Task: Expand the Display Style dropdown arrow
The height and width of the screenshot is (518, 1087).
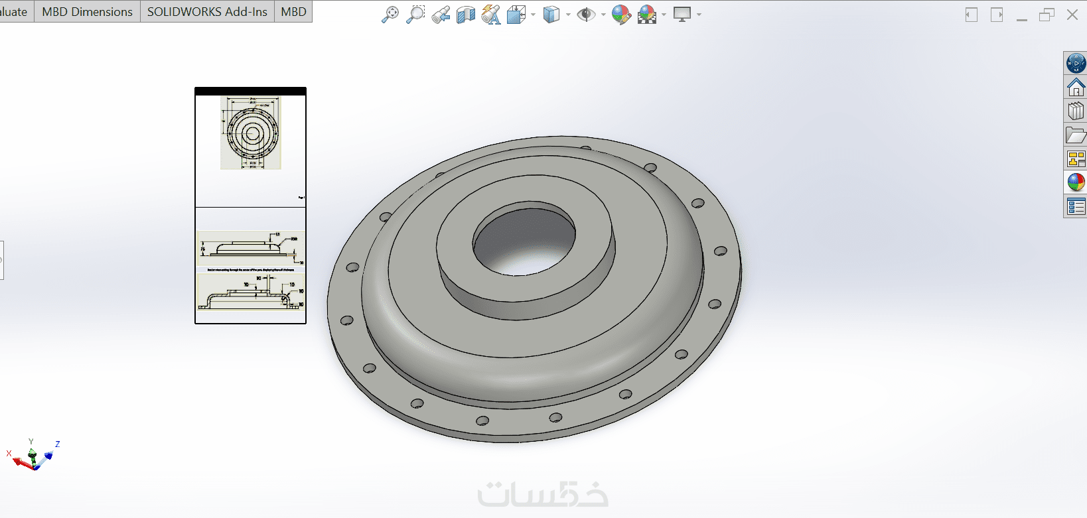Action: [568, 15]
